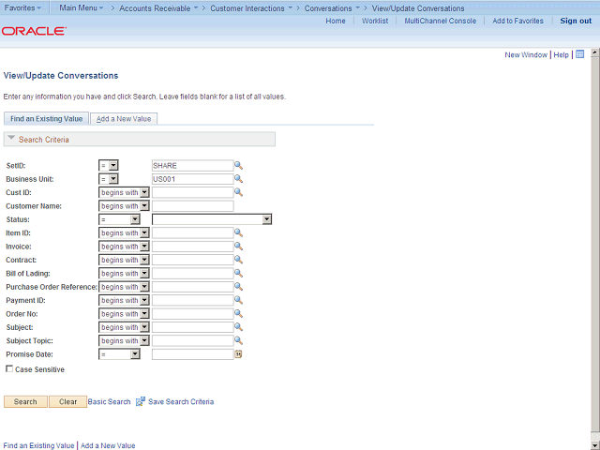Open lookup for Cust ID field
This screenshot has width=600, height=450.
point(238,192)
